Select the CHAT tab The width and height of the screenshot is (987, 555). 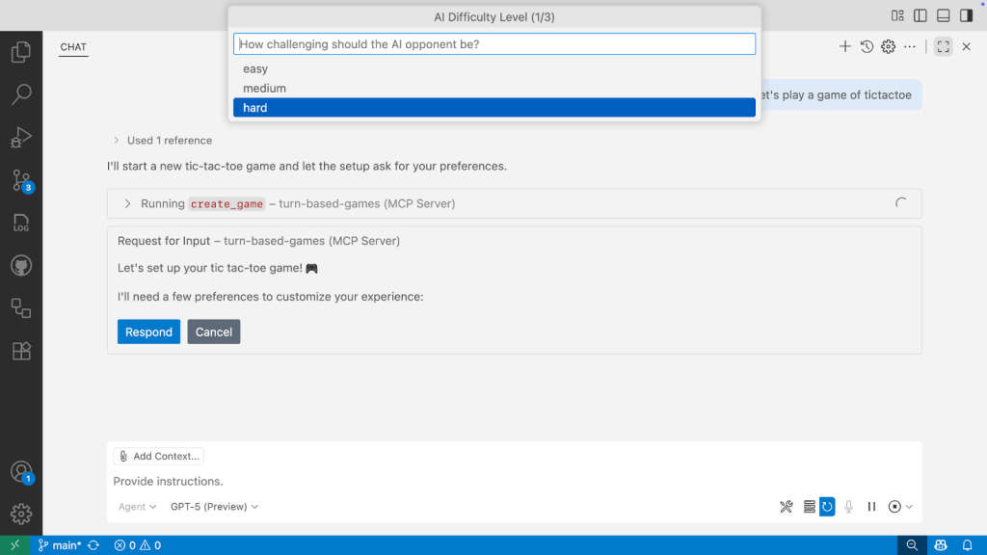click(73, 47)
